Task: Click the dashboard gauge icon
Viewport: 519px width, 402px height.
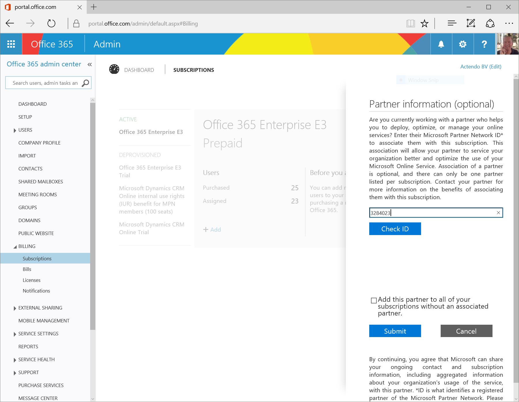Action: click(x=114, y=69)
